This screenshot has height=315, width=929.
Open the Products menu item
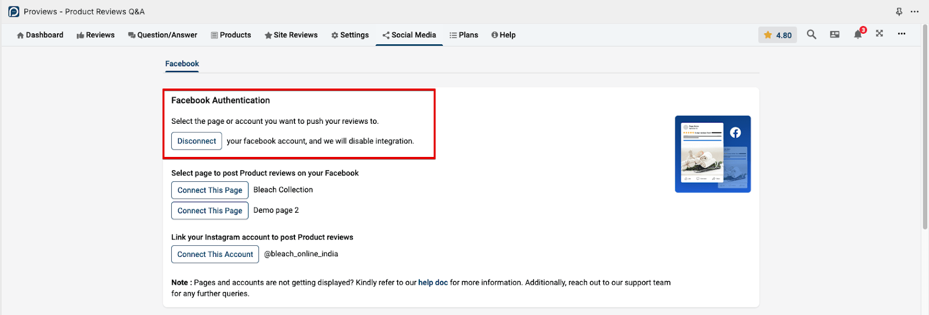(231, 35)
